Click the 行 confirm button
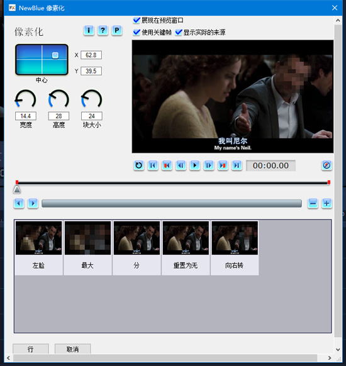The image size is (346, 366). coord(31,349)
